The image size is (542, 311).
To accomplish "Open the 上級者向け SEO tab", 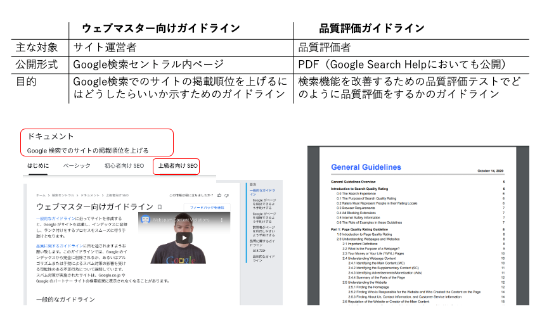I will tap(177, 166).
